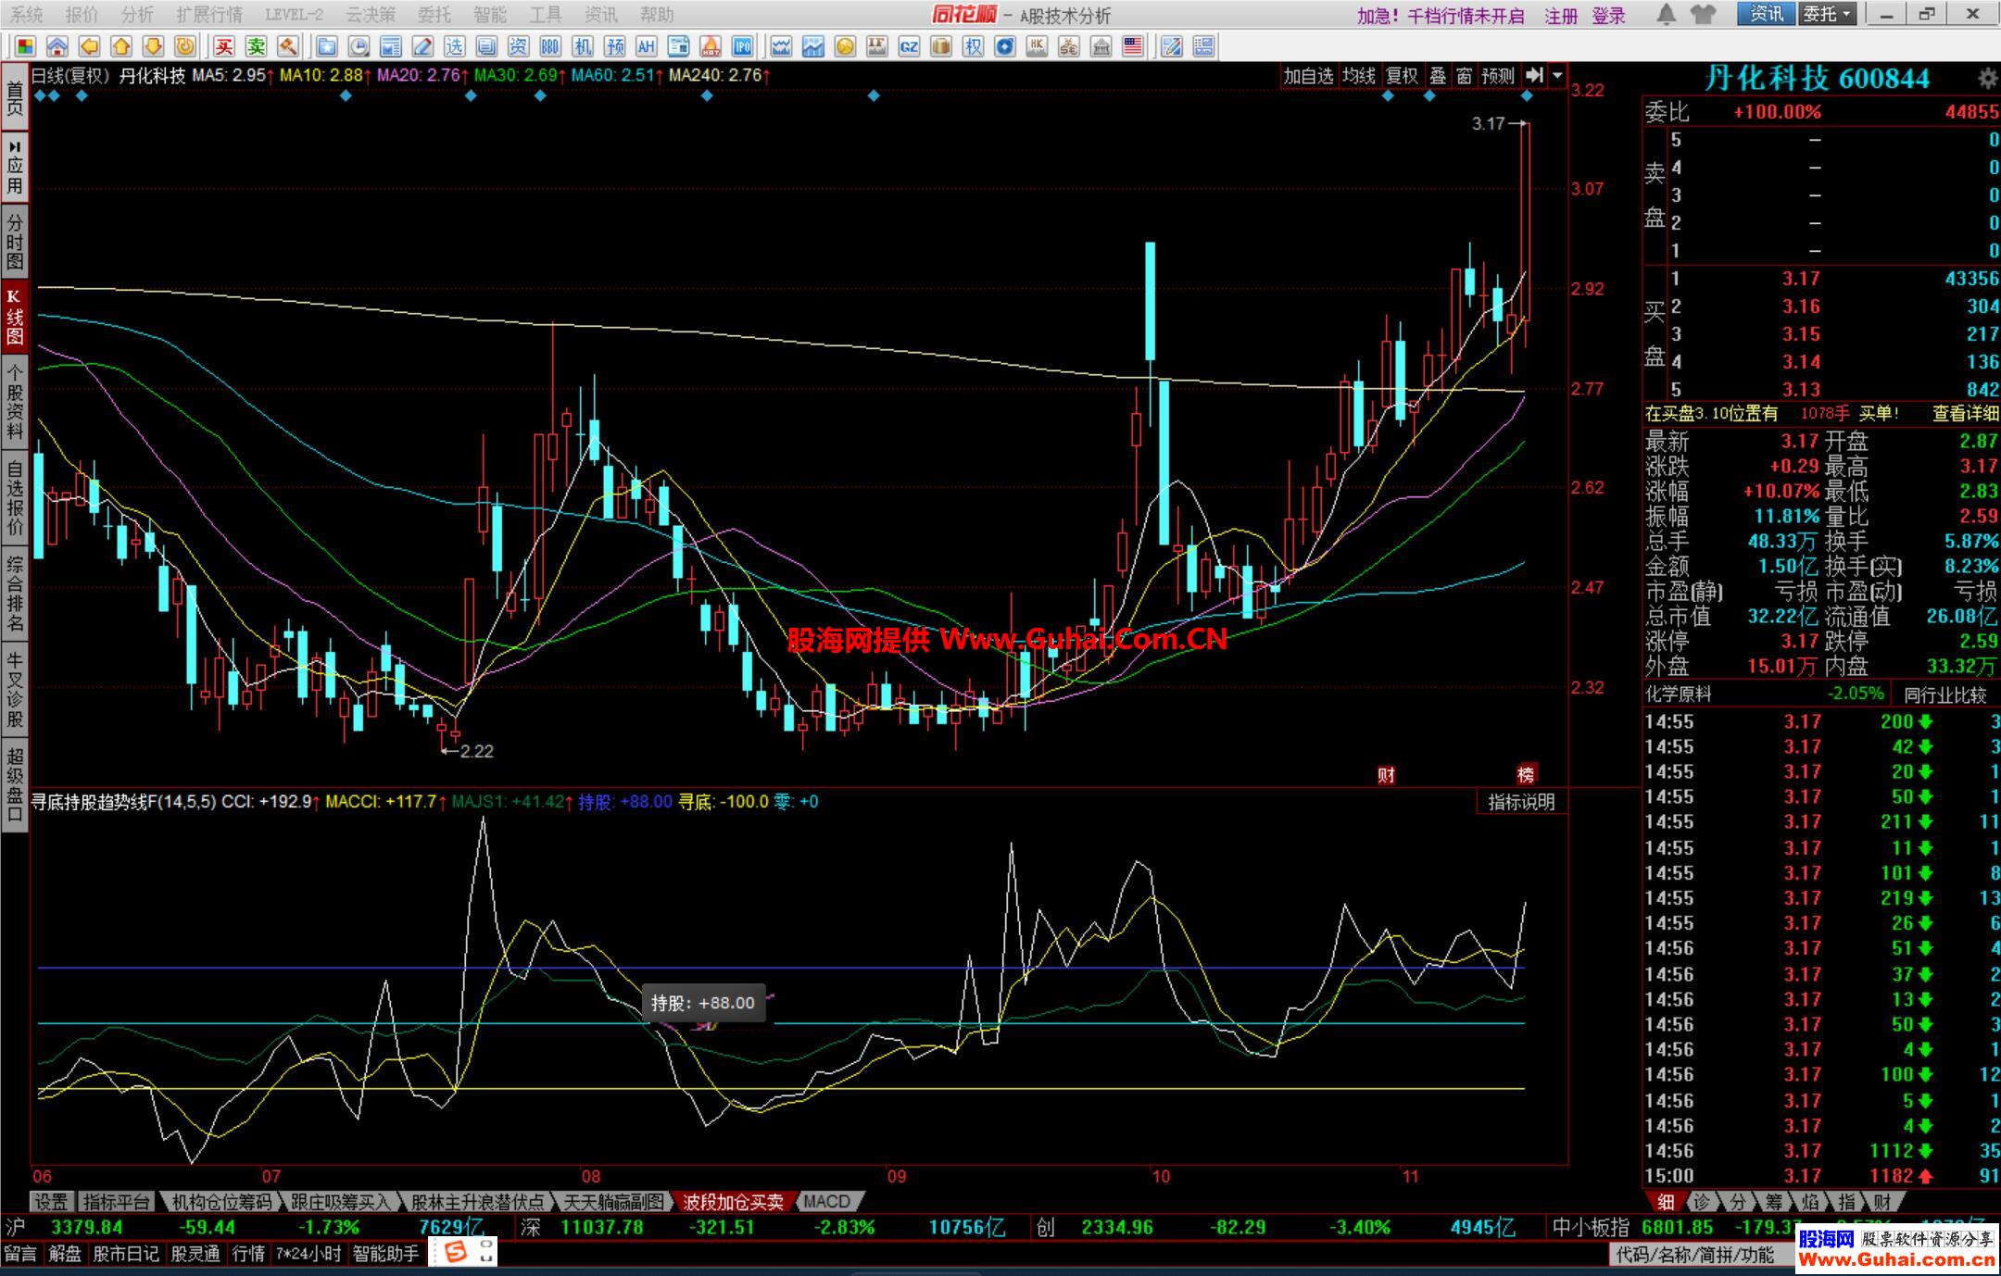Click the red 财 marker on the chart
This screenshot has height=1276, width=2001.
click(1386, 775)
